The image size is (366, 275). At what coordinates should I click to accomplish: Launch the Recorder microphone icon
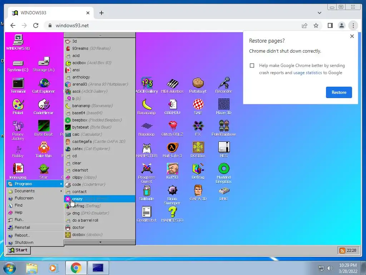point(224,86)
